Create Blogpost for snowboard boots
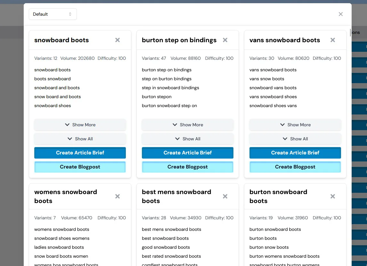Screen dimensions: 367x266 click(x=80, y=167)
